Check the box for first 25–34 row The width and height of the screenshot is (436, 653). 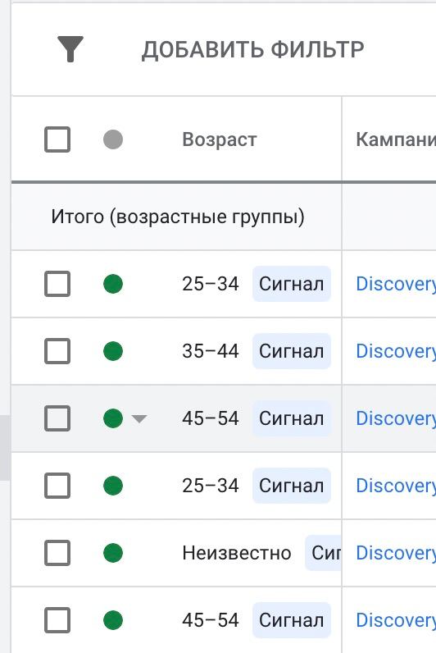(57, 284)
